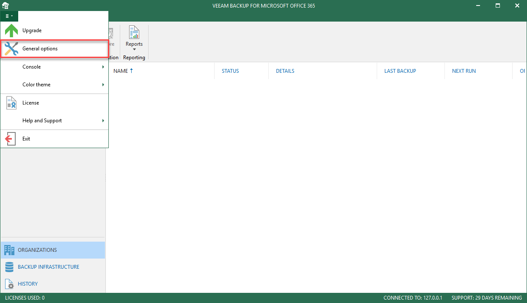The image size is (527, 303).
Task: Open General options menu entry
Action: 54,49
